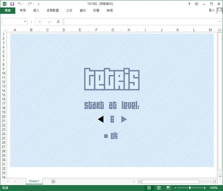Increase level with right gray arrow

pos(124,119)
